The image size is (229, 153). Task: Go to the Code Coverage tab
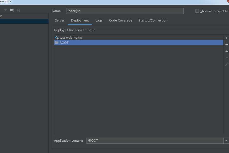pos(120,20)
